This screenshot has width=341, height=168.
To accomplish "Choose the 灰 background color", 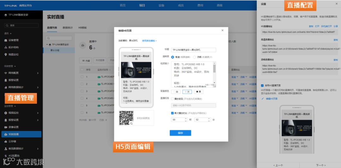I will [187, 92].
